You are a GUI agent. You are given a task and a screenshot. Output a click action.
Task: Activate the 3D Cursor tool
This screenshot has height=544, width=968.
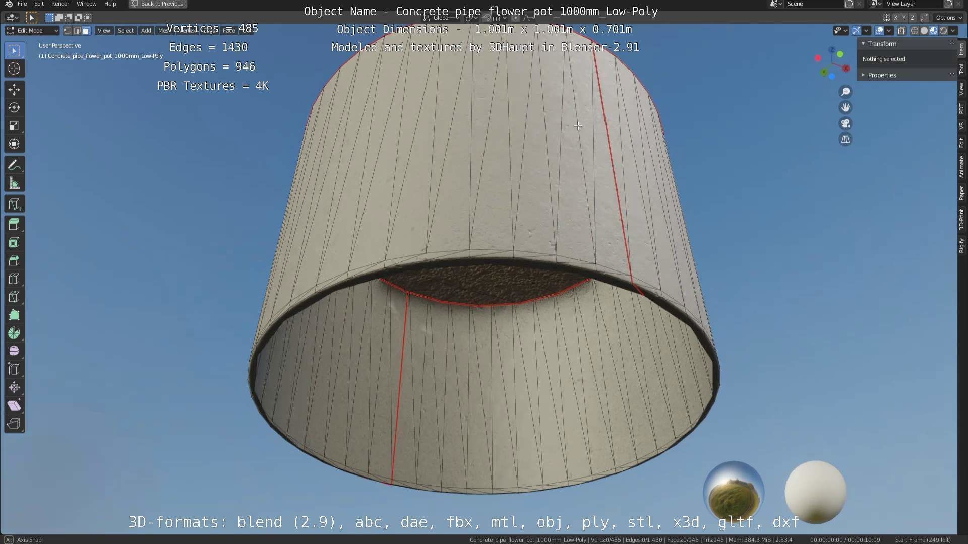(14, 69)
